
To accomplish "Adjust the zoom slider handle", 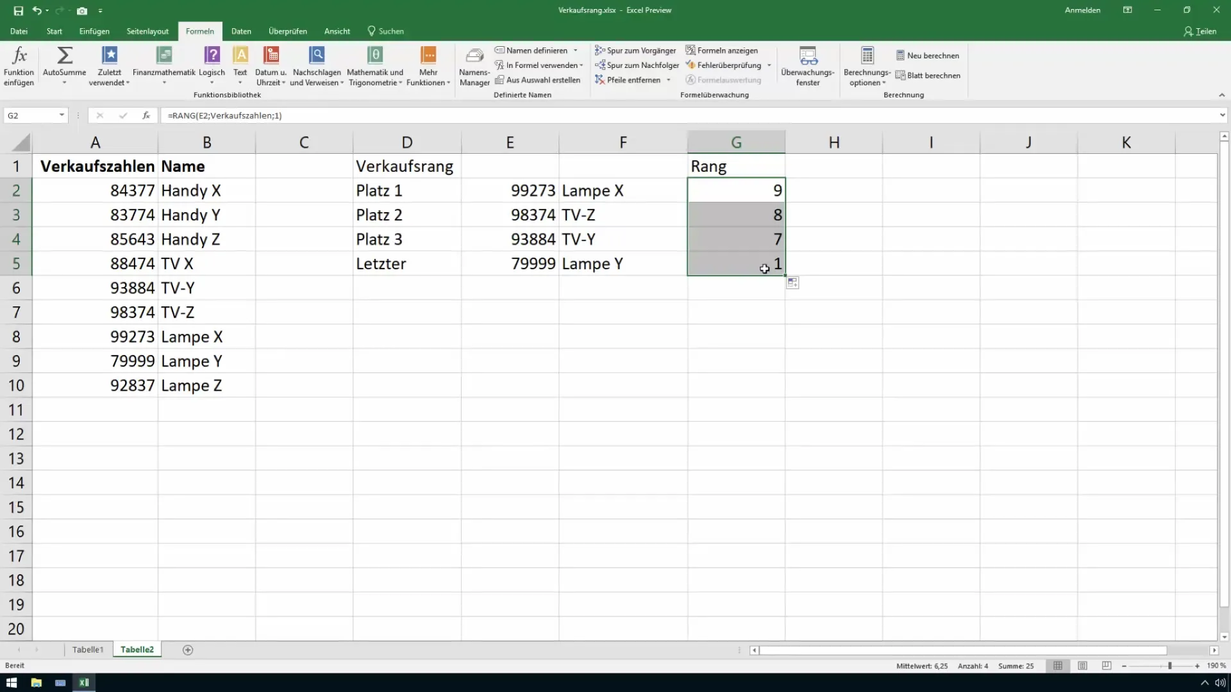I will coord(1170,666).
